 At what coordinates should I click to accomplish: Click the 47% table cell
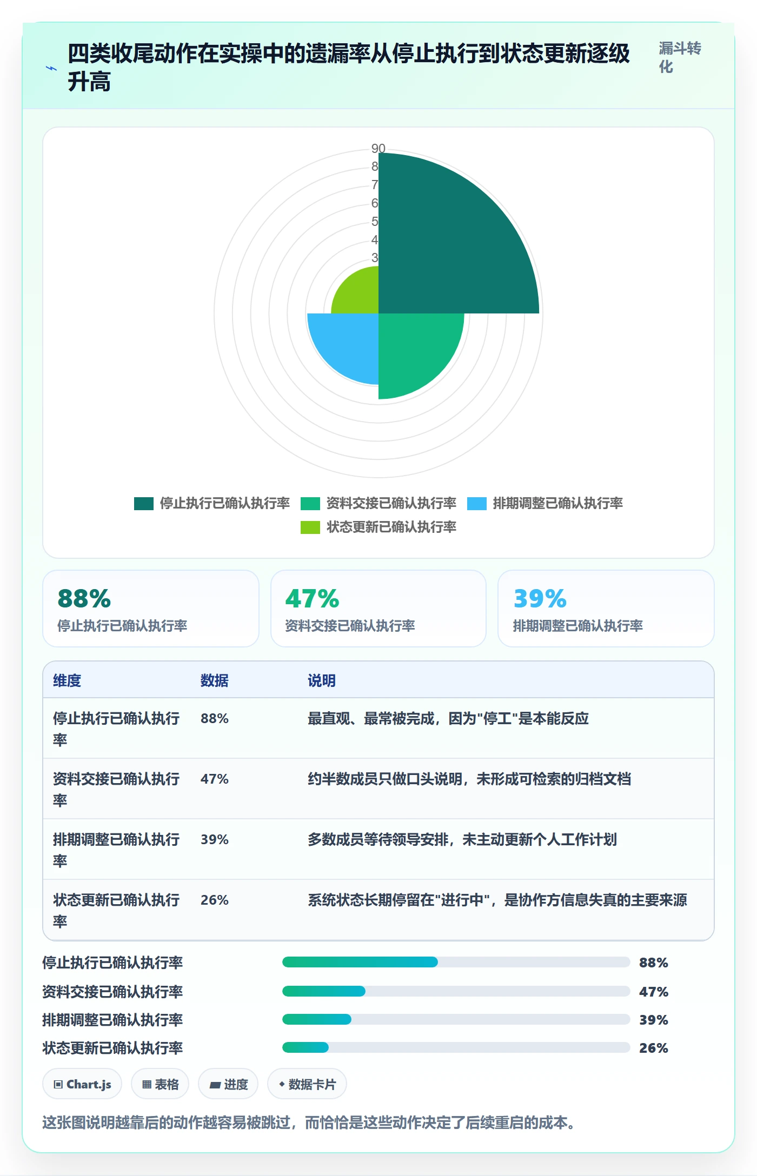click(x=215, y=779)
